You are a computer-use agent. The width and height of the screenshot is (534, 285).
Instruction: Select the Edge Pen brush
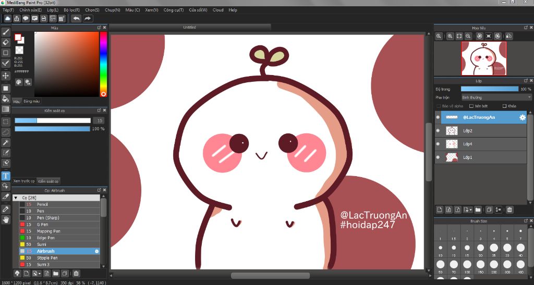click(x=59, y=238)
